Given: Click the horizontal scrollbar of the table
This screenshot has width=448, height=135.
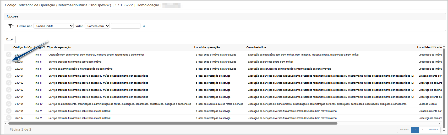Looking at the screenshot, I should click(x=173, y=124).
